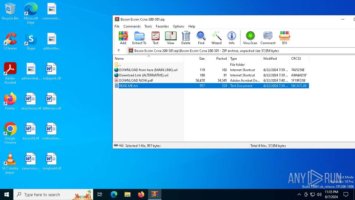The width and height of the screenshot is (355, 200).
Task: Click the taskbar search box
Action: coord(53,194)
